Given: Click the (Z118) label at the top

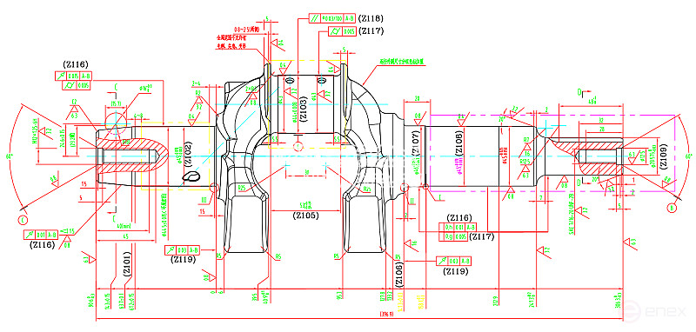Looking at the screenshot, I should [371, 18].
